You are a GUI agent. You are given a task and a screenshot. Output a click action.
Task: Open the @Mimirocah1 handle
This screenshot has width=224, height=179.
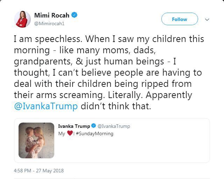(x=49, y=23)
